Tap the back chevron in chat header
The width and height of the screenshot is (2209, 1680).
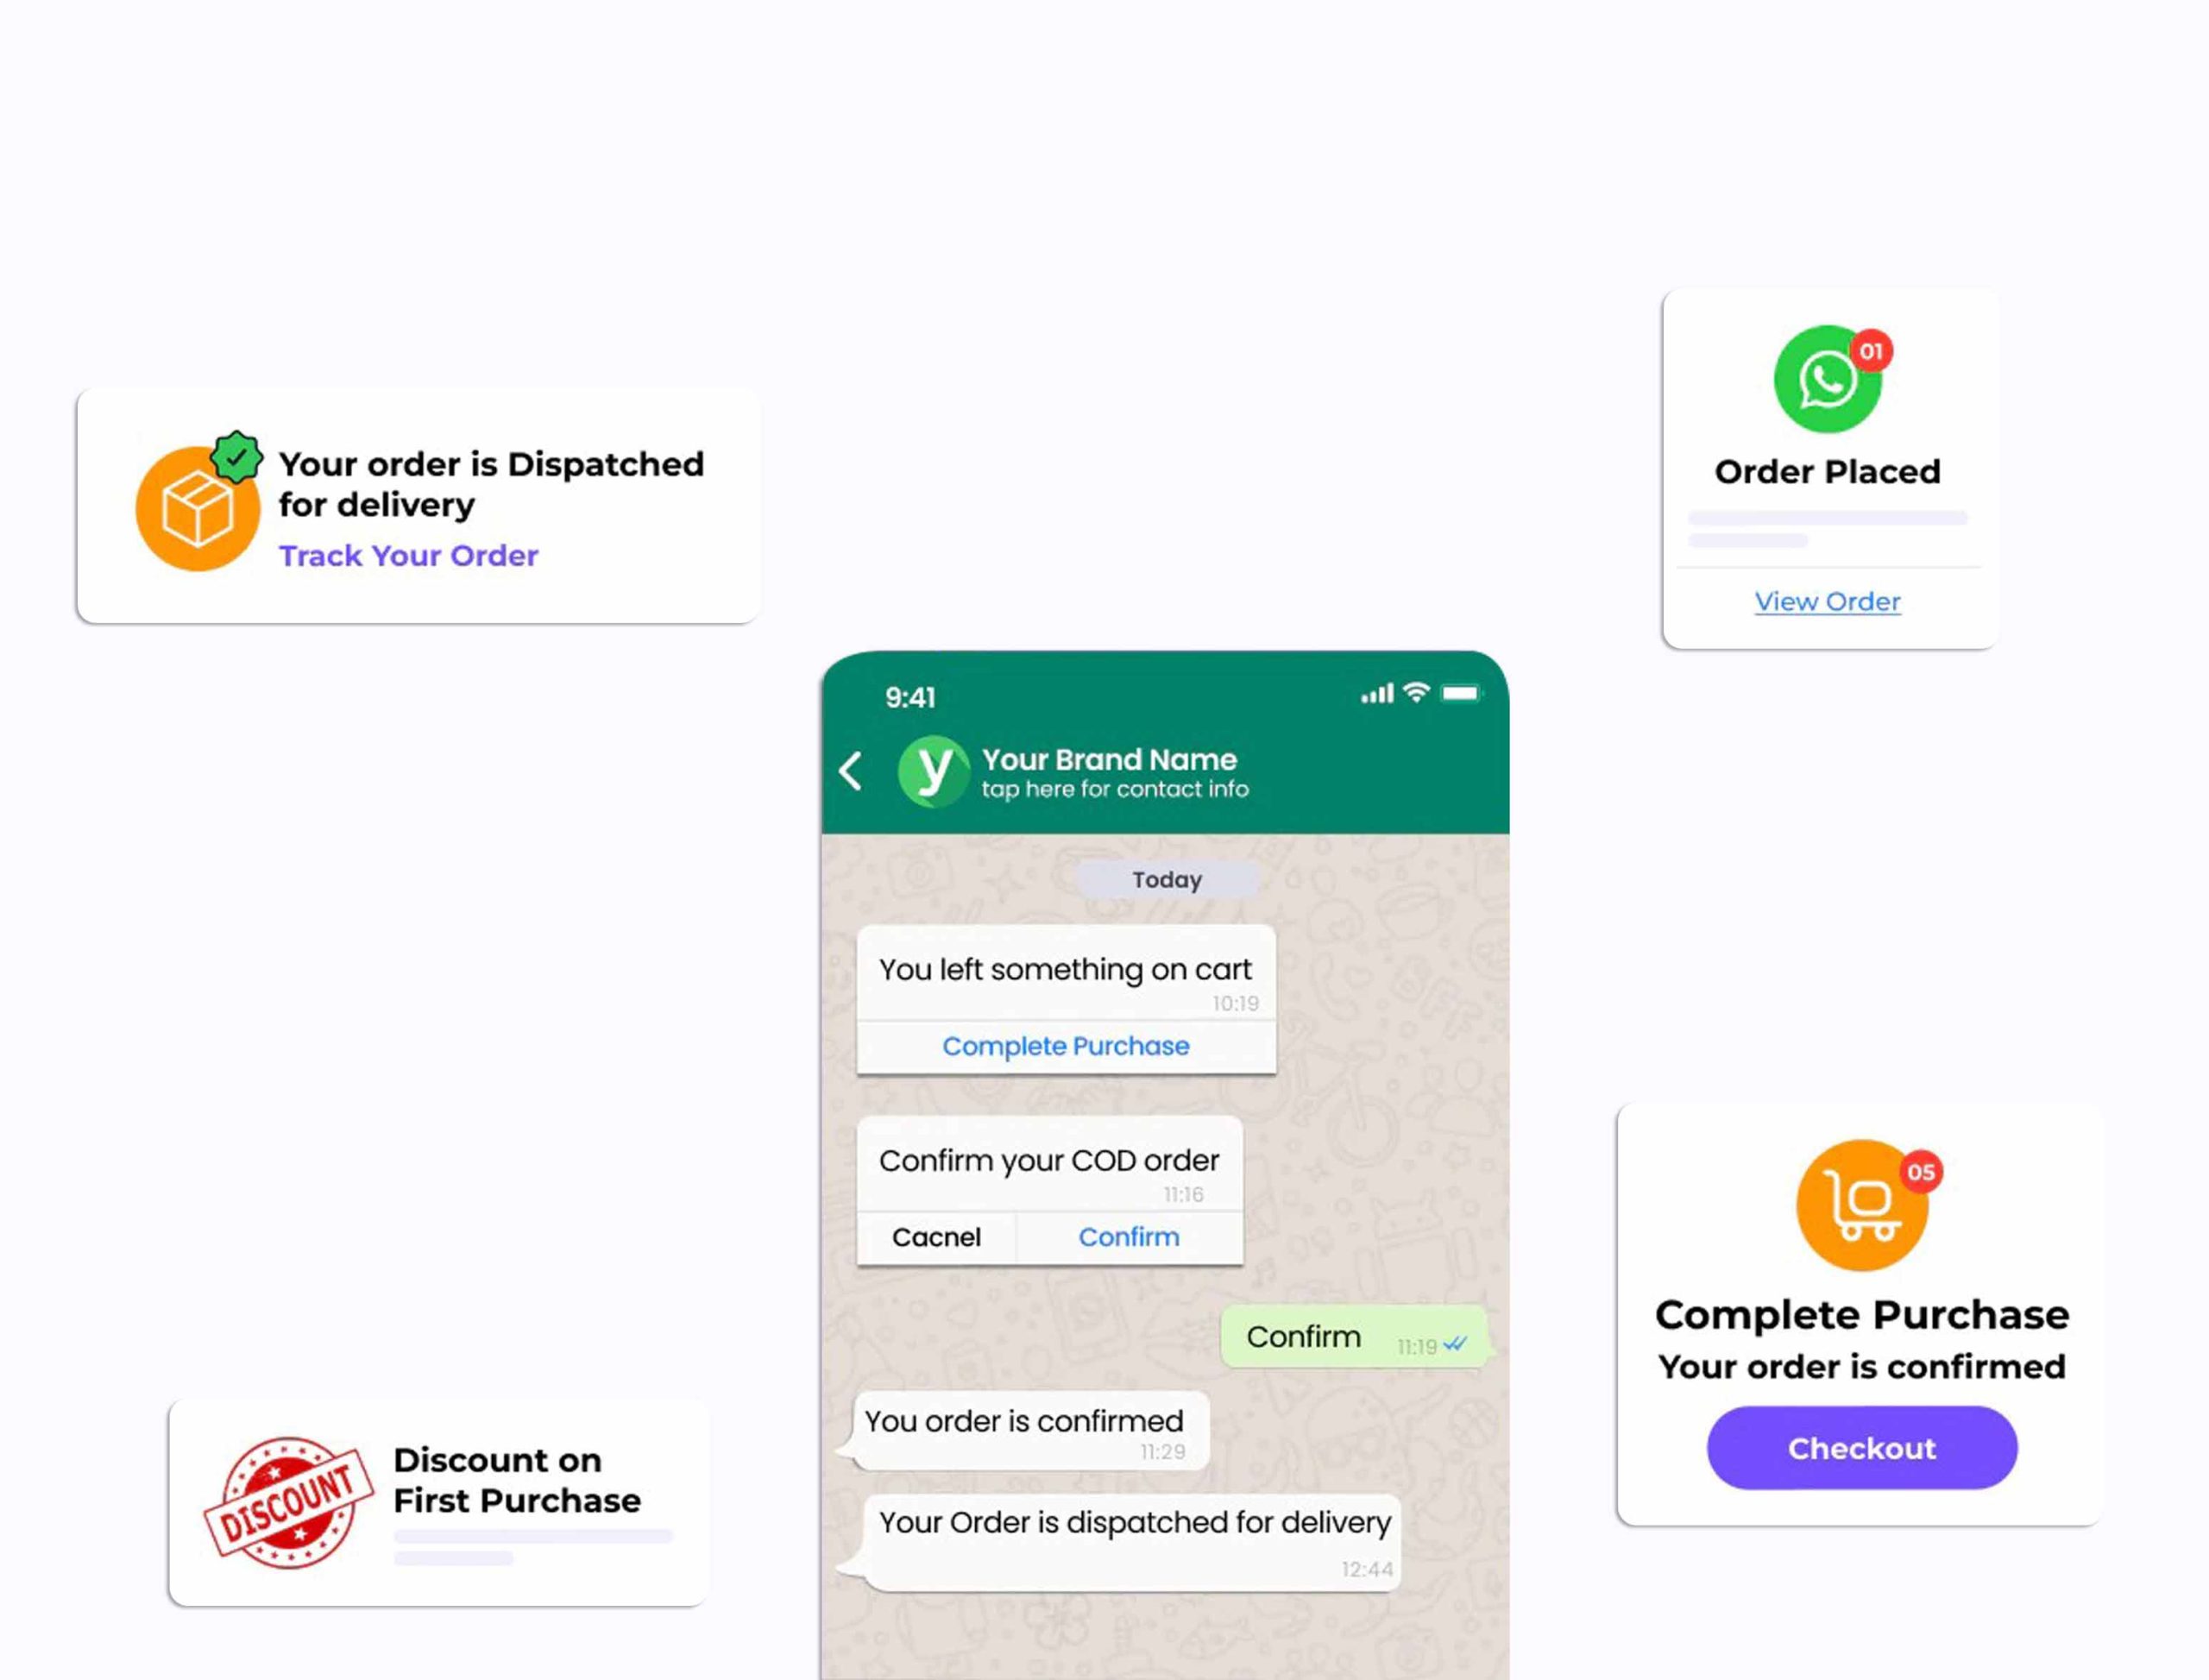851,771
